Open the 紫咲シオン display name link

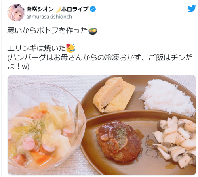pyautogui.click(x=40, y=9)
